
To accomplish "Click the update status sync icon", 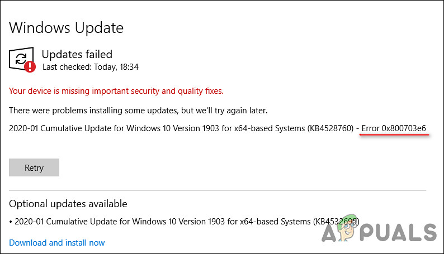I will click(x=20, y=58).
